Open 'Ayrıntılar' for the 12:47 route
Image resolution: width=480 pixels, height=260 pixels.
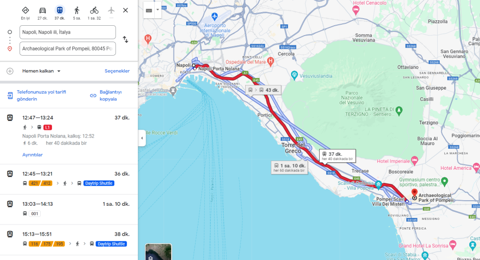[x=32, y=155]
